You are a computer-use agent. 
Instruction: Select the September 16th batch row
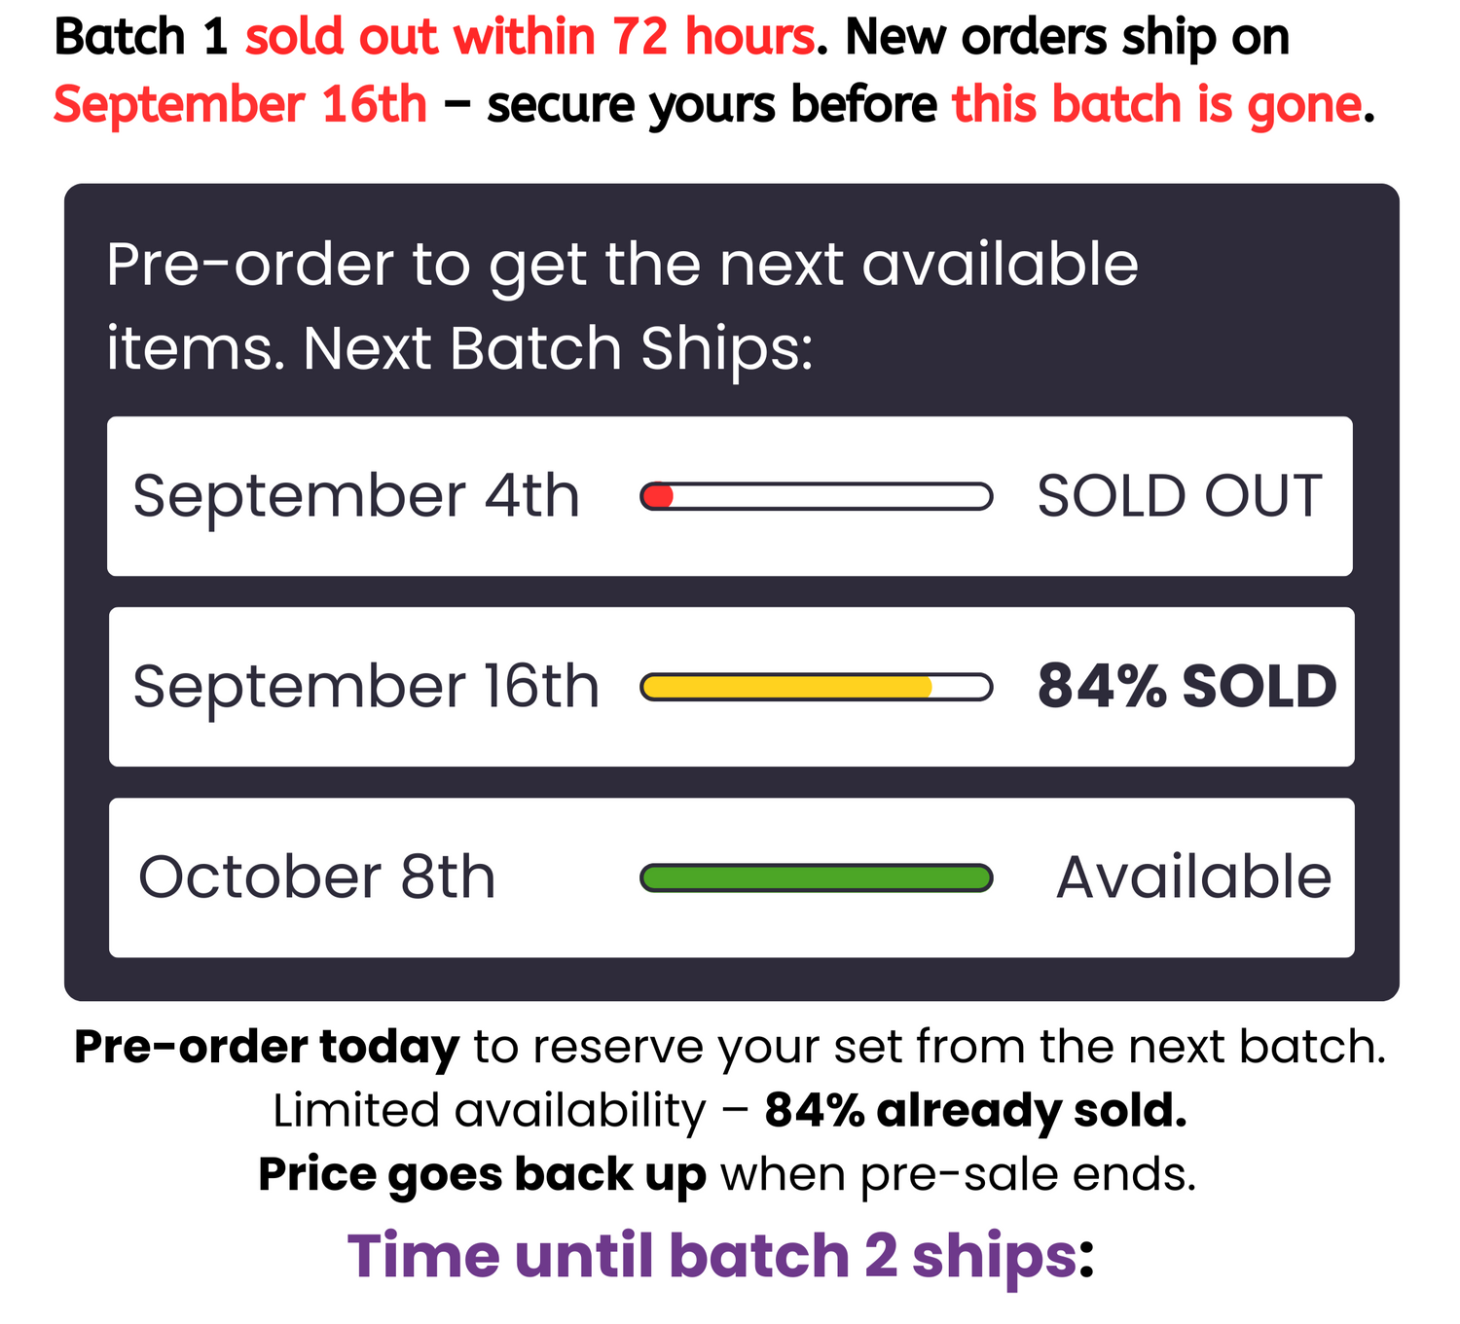(731, 687)
